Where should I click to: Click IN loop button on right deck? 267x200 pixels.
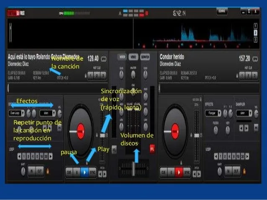228,171
